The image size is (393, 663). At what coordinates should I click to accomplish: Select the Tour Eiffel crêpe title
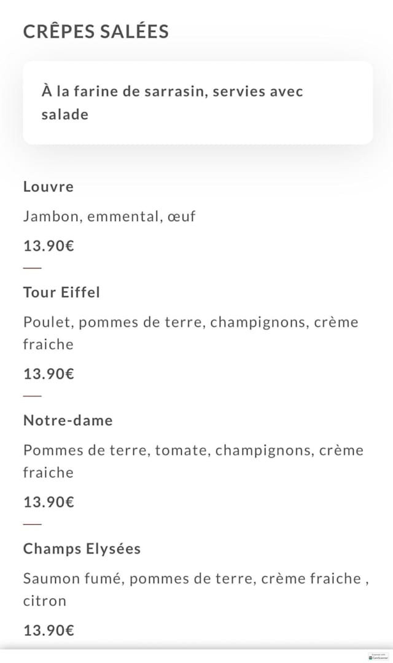point(61,292)
